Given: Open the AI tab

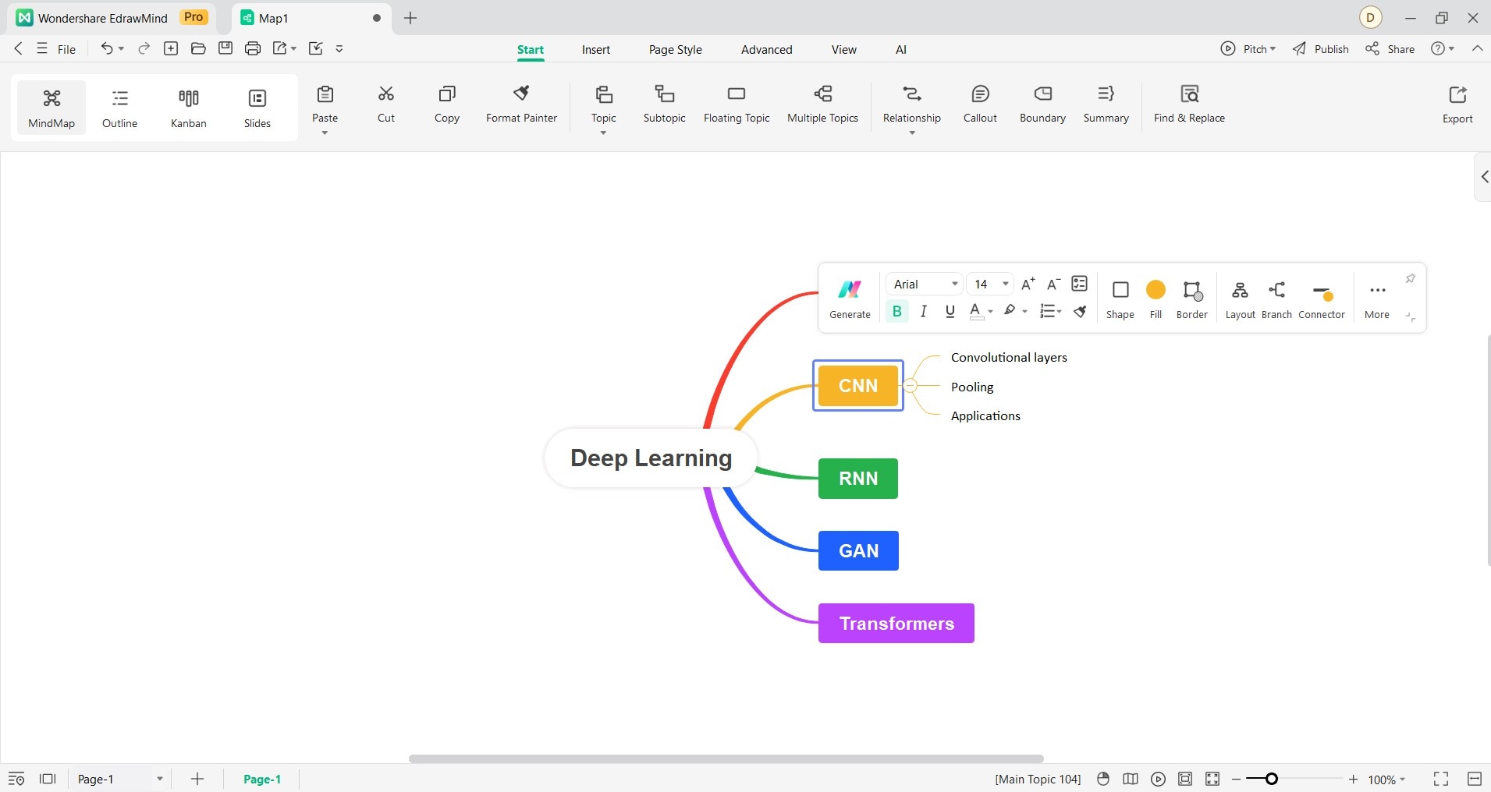Looking at the screenshot, I should coord(901,49).
